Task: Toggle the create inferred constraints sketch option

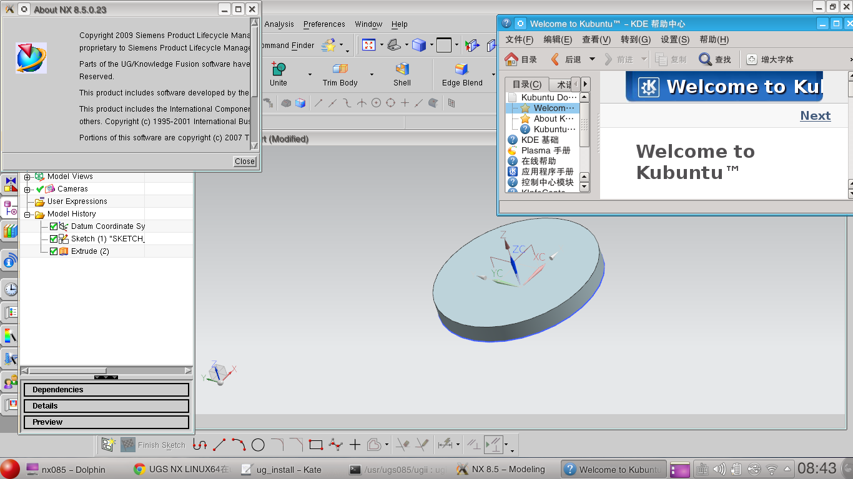Action: click(x=493, y=445)
